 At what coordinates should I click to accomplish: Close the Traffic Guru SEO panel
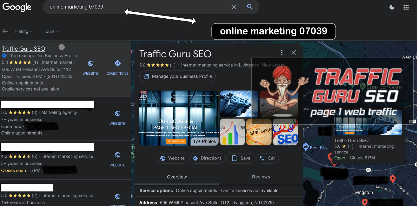294,53
